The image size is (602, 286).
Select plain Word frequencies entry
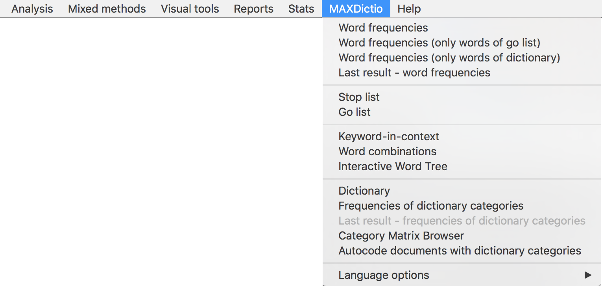click(x=462, y=28)
